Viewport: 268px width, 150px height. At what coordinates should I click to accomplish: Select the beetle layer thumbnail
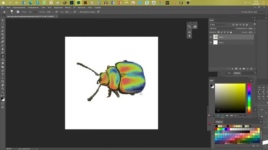215,37
